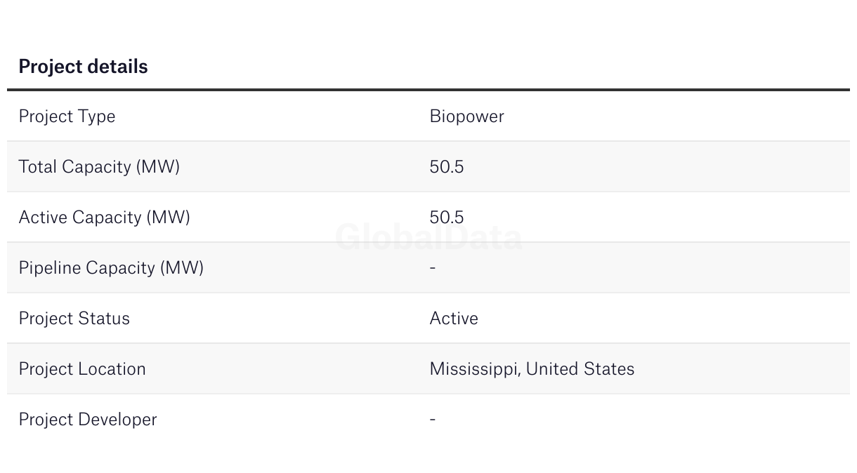Click the Project Status table row
This screenshot has height=473, width=857.
428,318
